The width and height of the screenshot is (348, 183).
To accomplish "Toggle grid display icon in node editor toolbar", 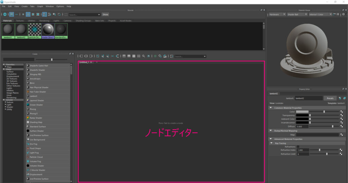I will (155, 56).
